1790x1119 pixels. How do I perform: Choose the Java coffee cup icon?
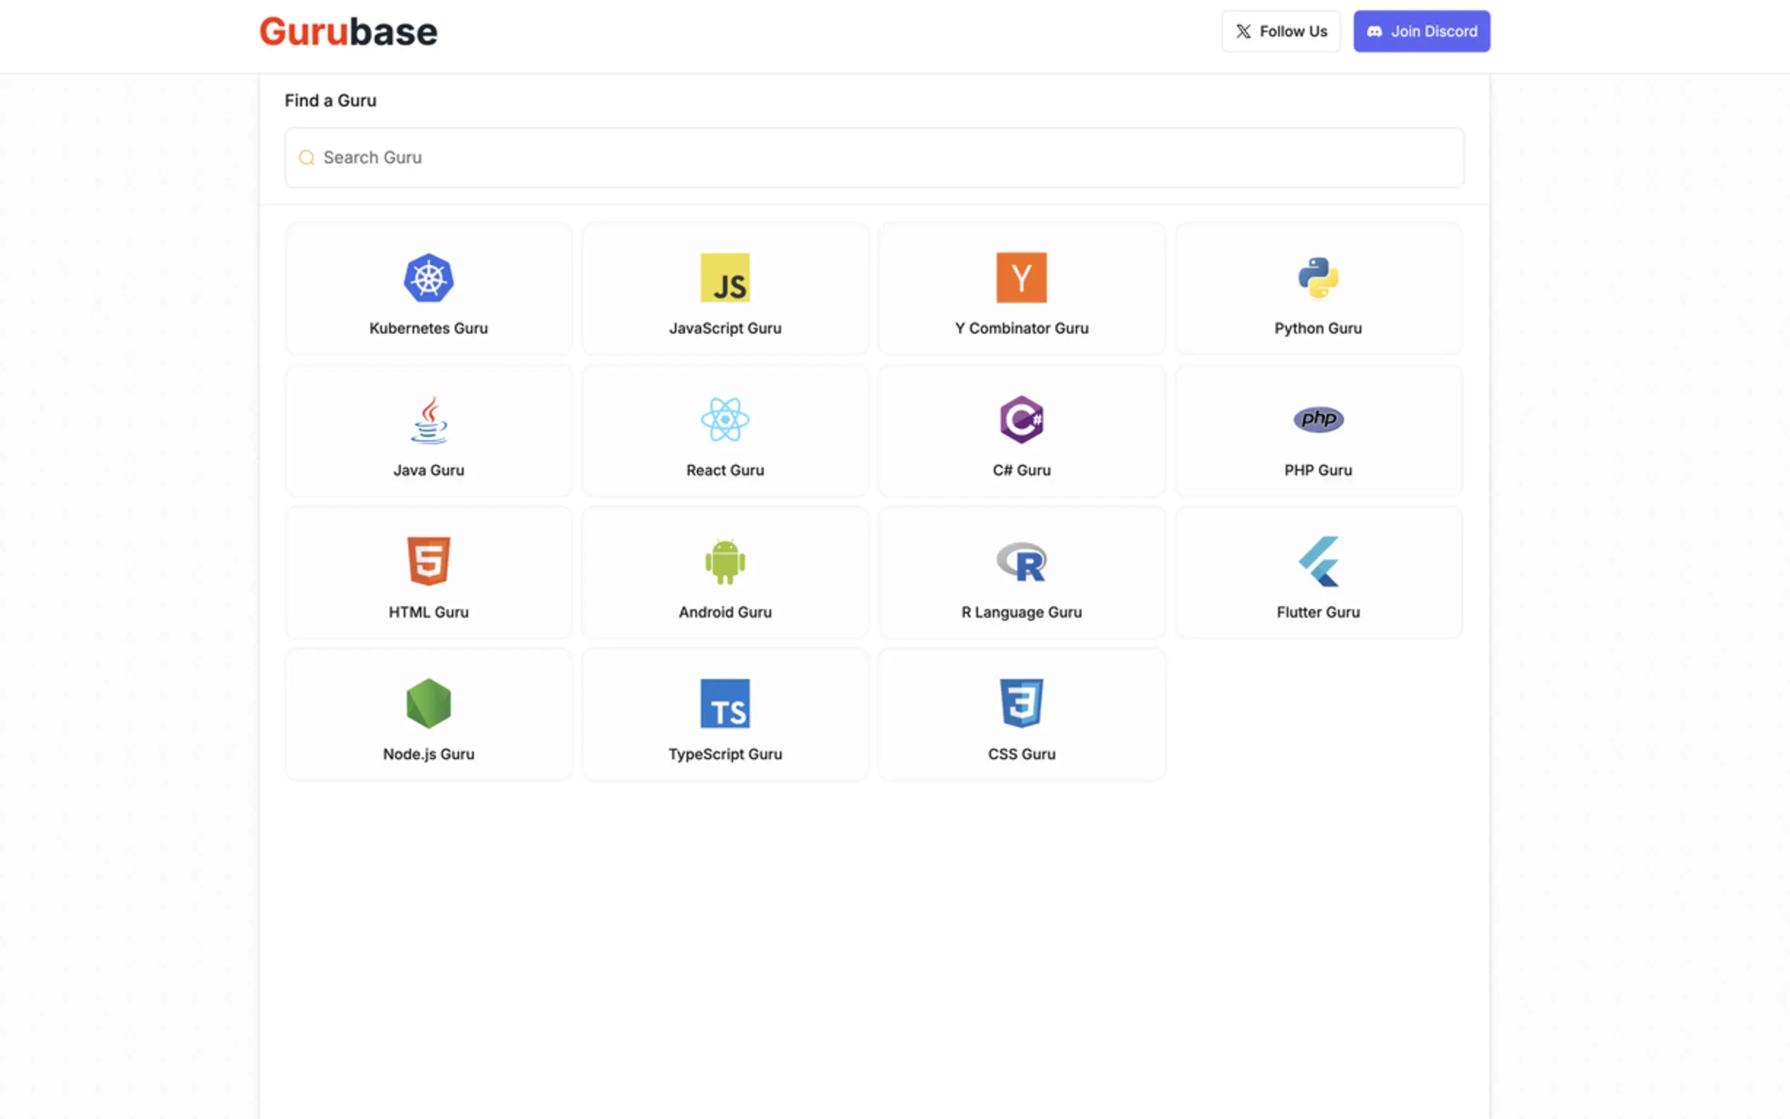coord(428,420)
